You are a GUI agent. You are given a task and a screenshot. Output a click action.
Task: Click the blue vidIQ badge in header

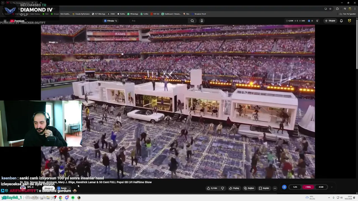[309, 21]
